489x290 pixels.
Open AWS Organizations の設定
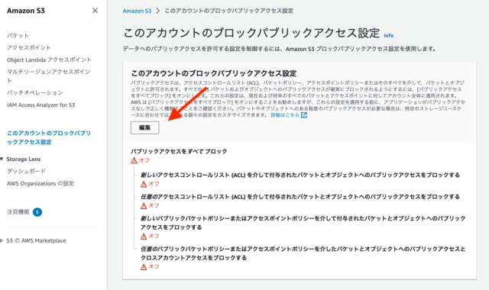(x=40, y=183)
